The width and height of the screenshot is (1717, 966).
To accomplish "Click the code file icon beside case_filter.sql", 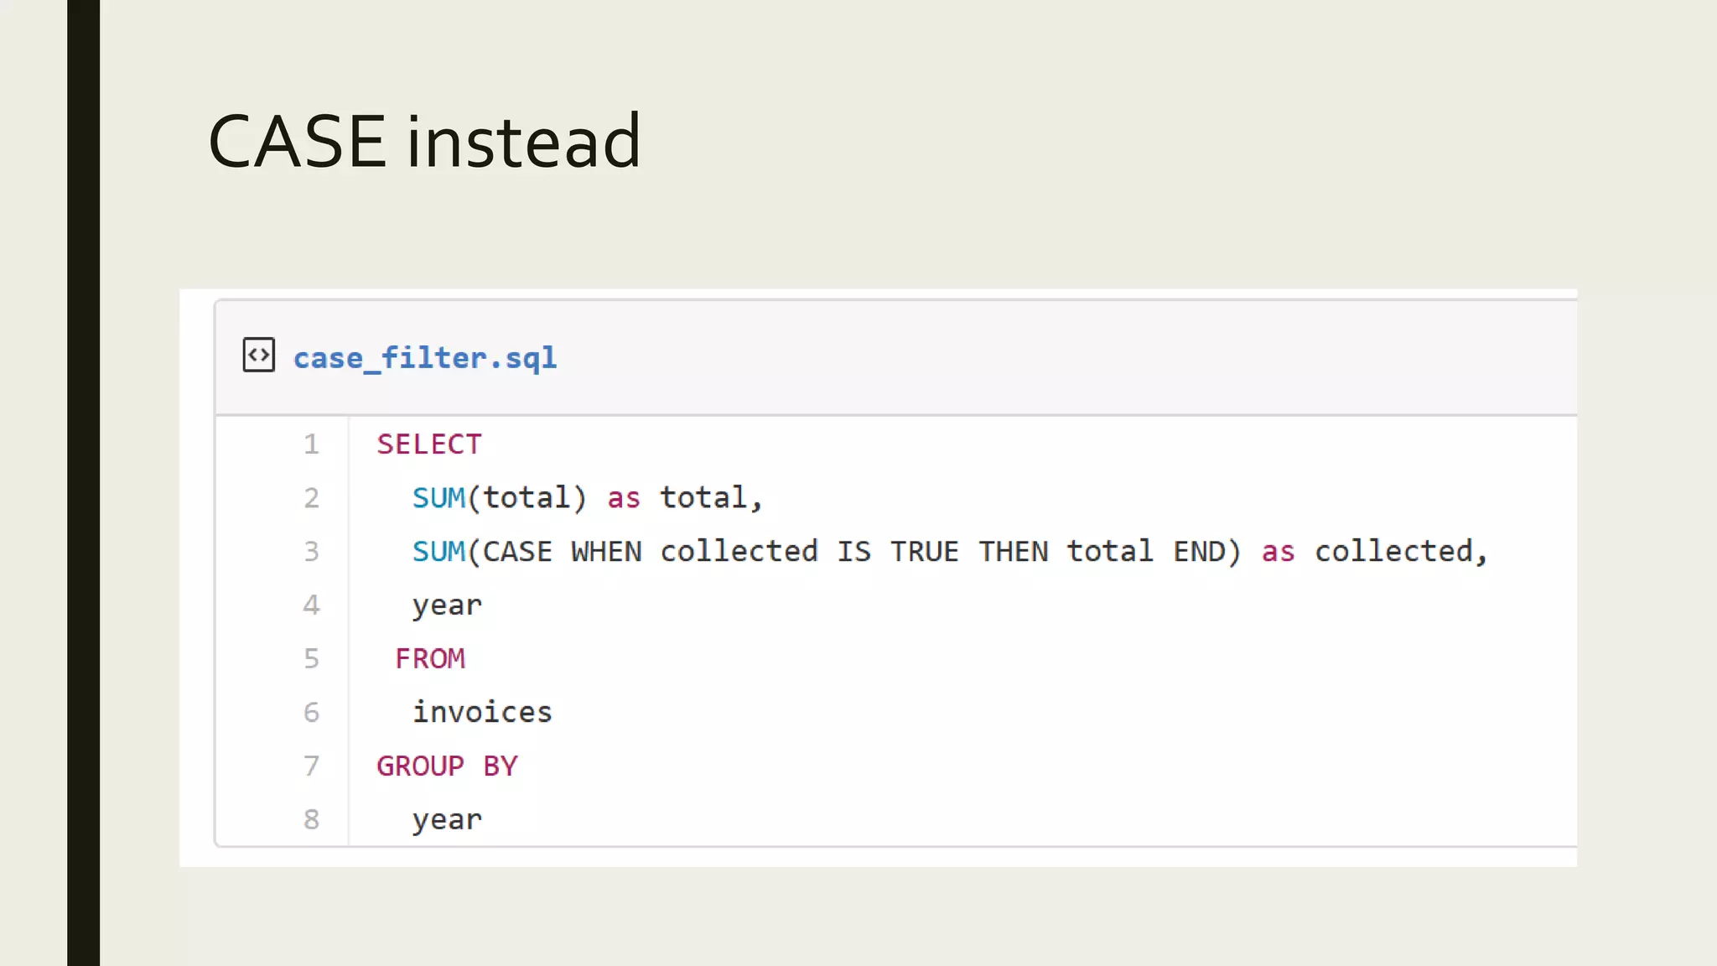I will tap(258, 355).
